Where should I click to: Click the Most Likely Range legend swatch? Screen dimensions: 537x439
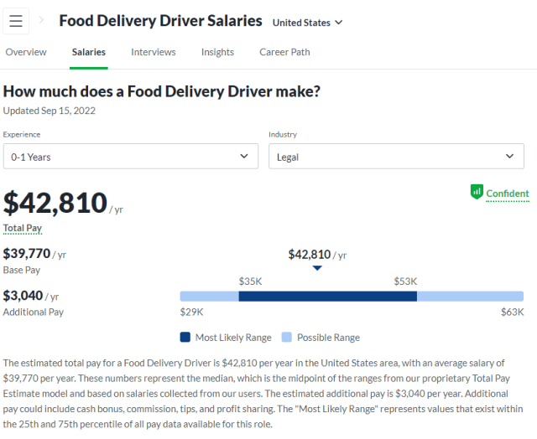coord(185,338)
